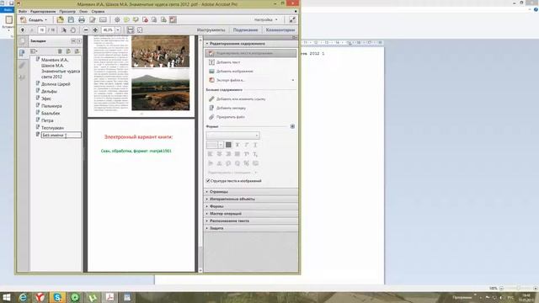Click Add or Edit Link
This screenshot has width=539, height=303.
pos(237,99)
